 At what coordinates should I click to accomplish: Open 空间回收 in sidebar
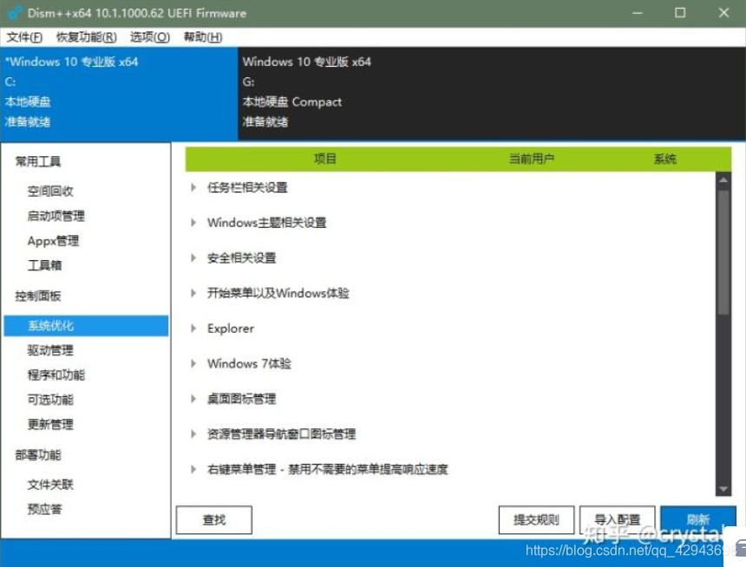point(50,192)
